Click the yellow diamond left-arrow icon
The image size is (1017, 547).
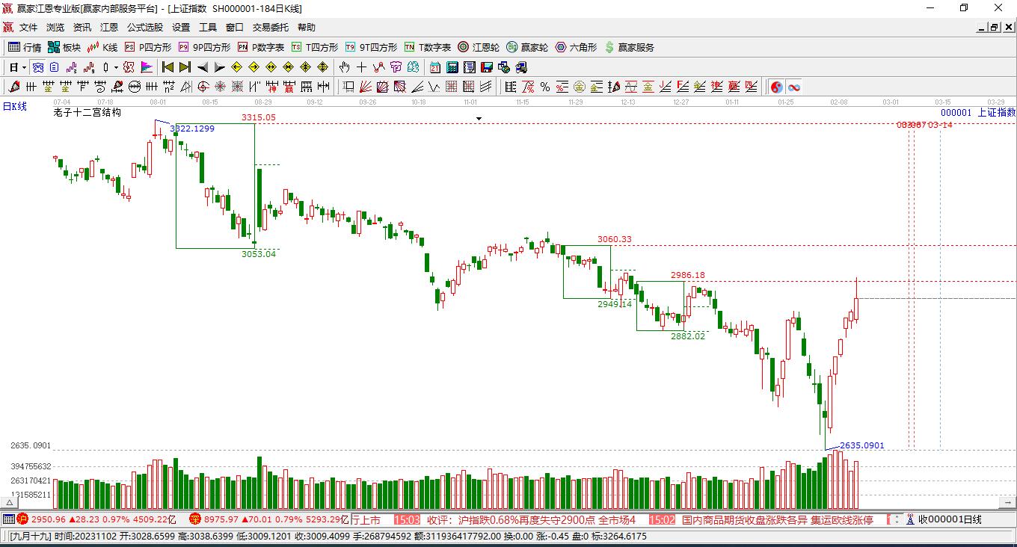pos(236,67)
